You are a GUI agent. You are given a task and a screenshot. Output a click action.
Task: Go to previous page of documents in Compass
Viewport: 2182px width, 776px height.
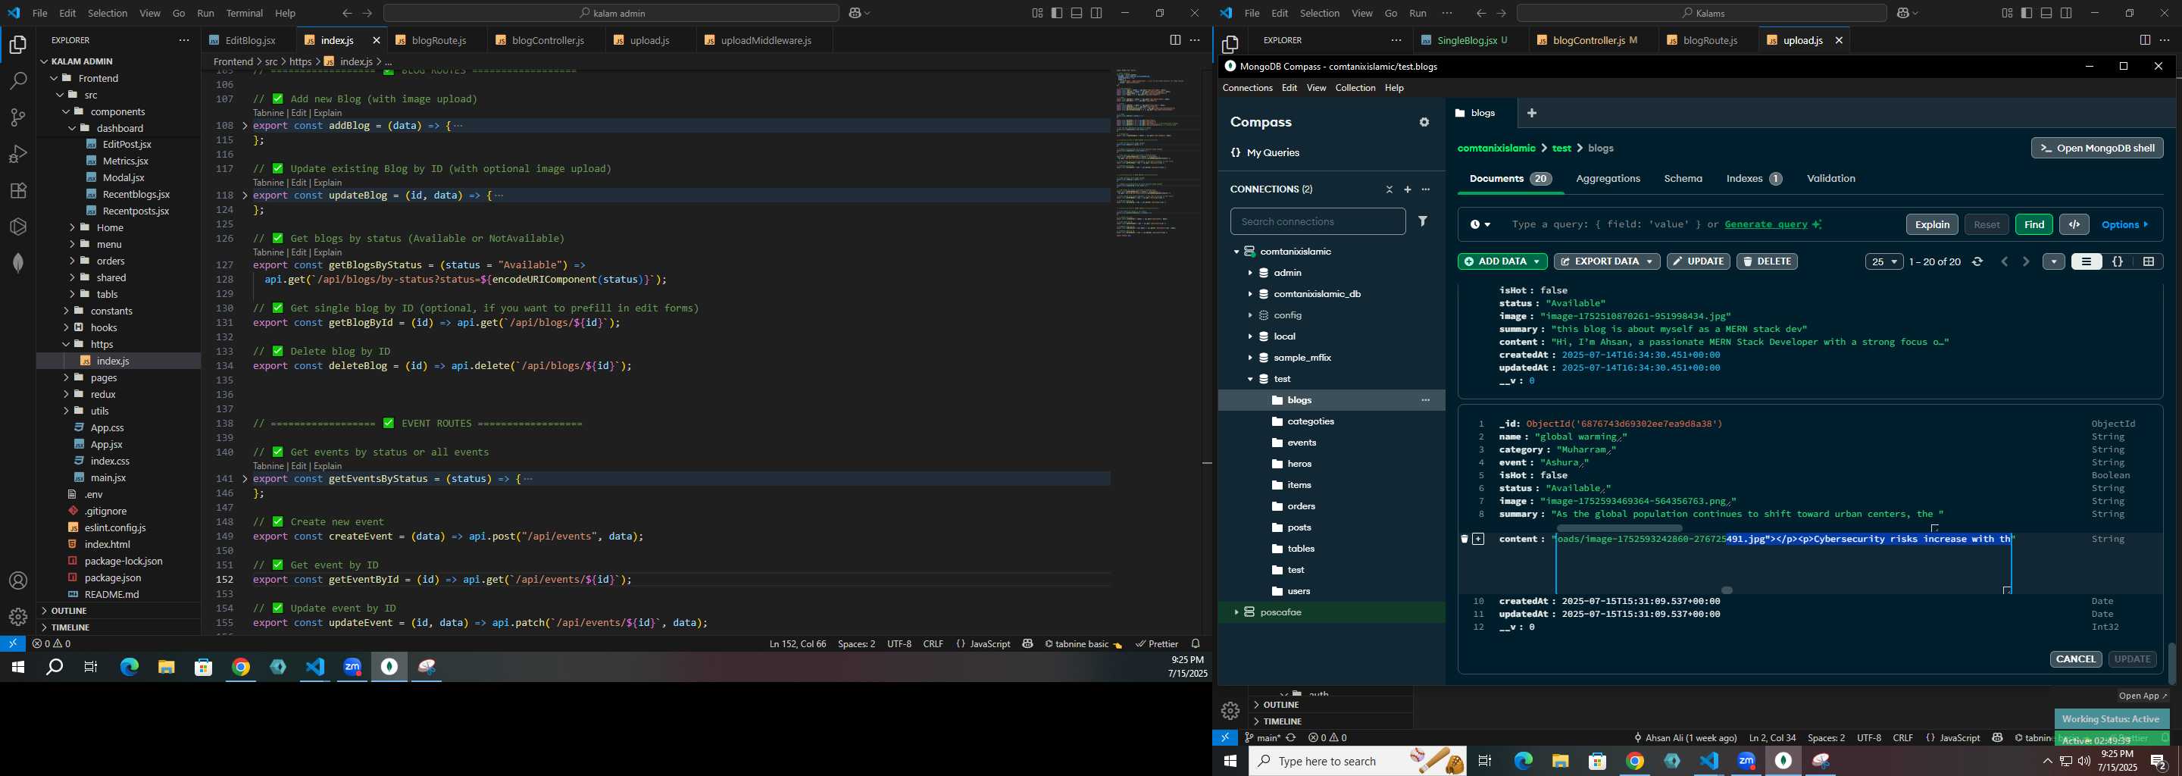pos(2004,261)
